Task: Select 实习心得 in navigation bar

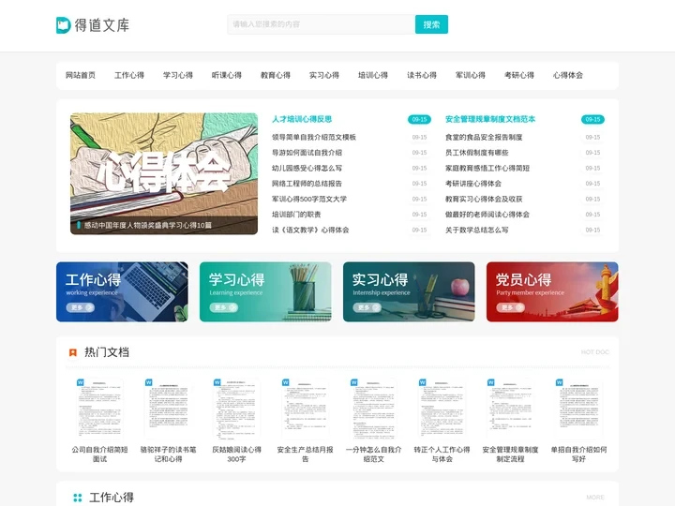Action: 324,75
